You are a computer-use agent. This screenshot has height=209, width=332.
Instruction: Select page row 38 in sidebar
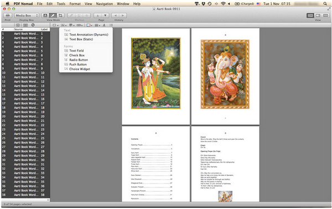pyautogui.click(x=25, y=195)
